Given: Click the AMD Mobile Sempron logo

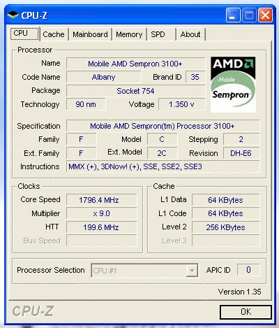Looking at the screenshot, I should tap(233, 85).
